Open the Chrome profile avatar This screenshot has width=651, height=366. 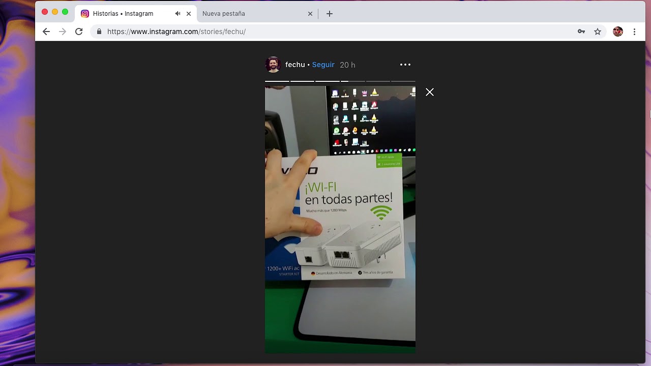[618, 32]
